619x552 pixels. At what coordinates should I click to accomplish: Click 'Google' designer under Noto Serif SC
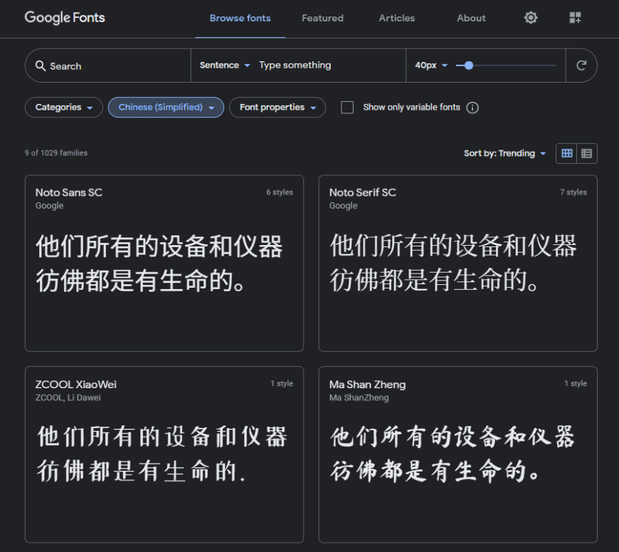click(x=343, y=206)
